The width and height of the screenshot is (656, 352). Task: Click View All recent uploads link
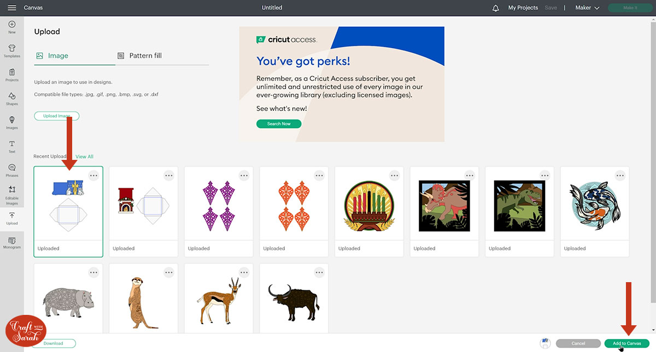pos(84,157)
